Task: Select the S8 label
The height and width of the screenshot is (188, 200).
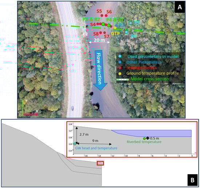Action: coord(96,34)
